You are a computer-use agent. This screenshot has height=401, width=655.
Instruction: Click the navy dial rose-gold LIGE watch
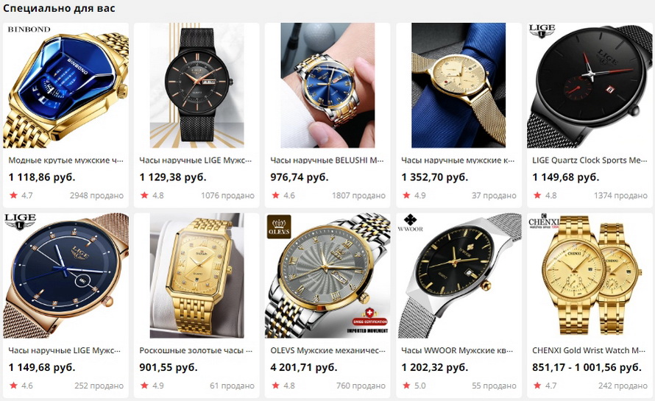point(65,275)
